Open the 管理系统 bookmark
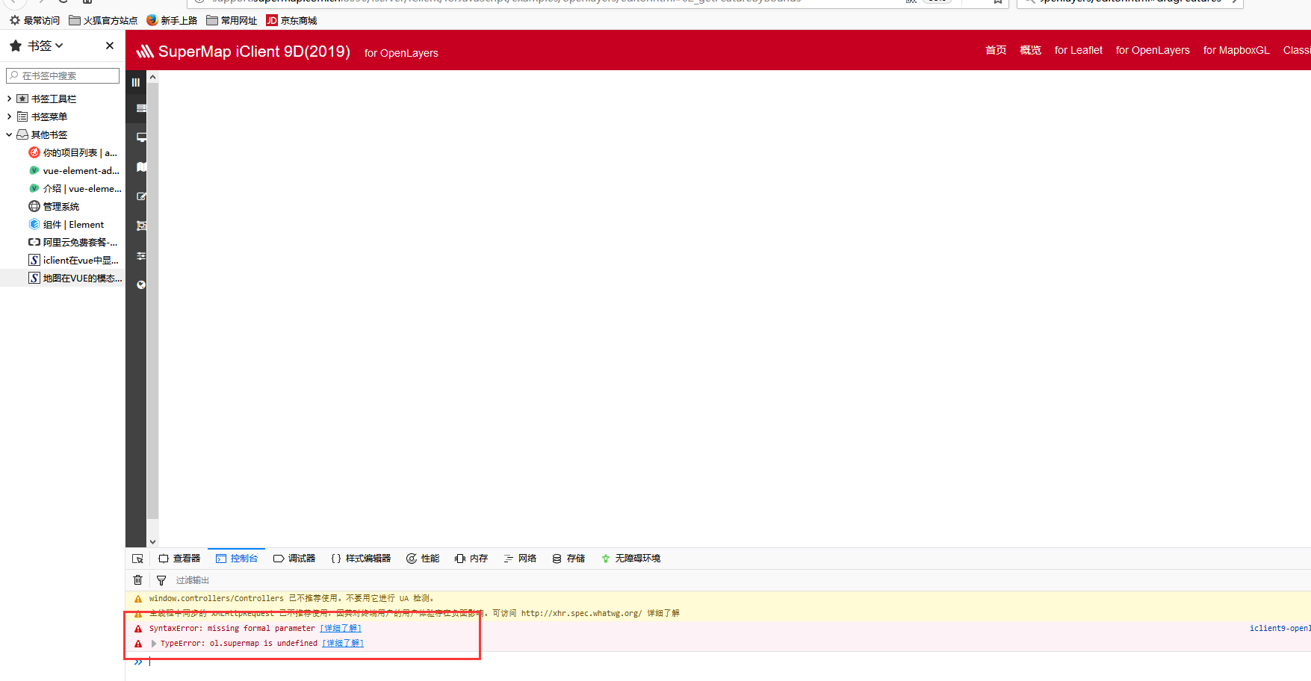 pos(54,206)
